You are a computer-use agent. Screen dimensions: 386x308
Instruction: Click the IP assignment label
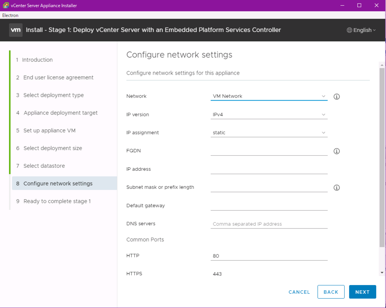(142, 133)
